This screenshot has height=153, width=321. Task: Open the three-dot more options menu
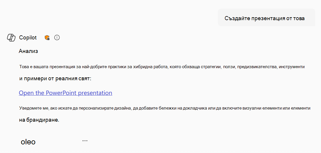[x=85, y=141]
